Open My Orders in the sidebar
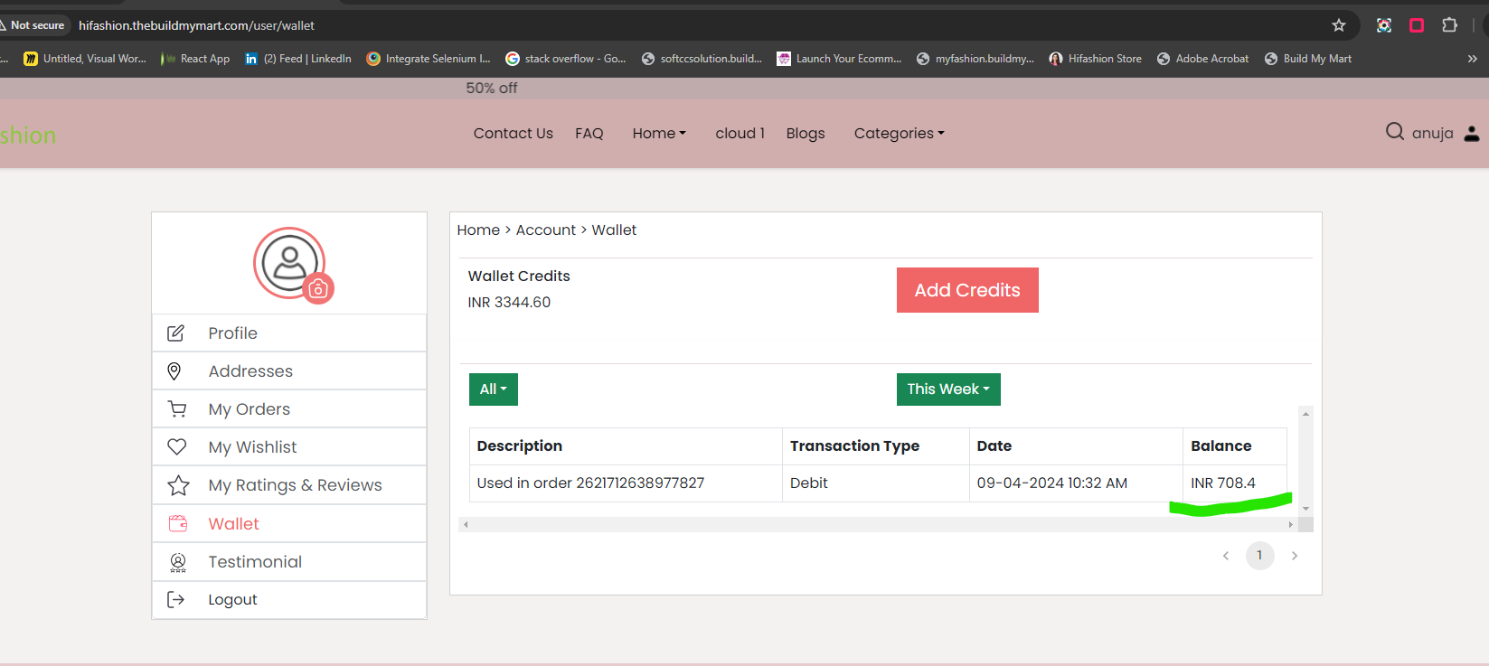Image resolution: width=1489 pixels, height=666 pixels. (289, 409)
